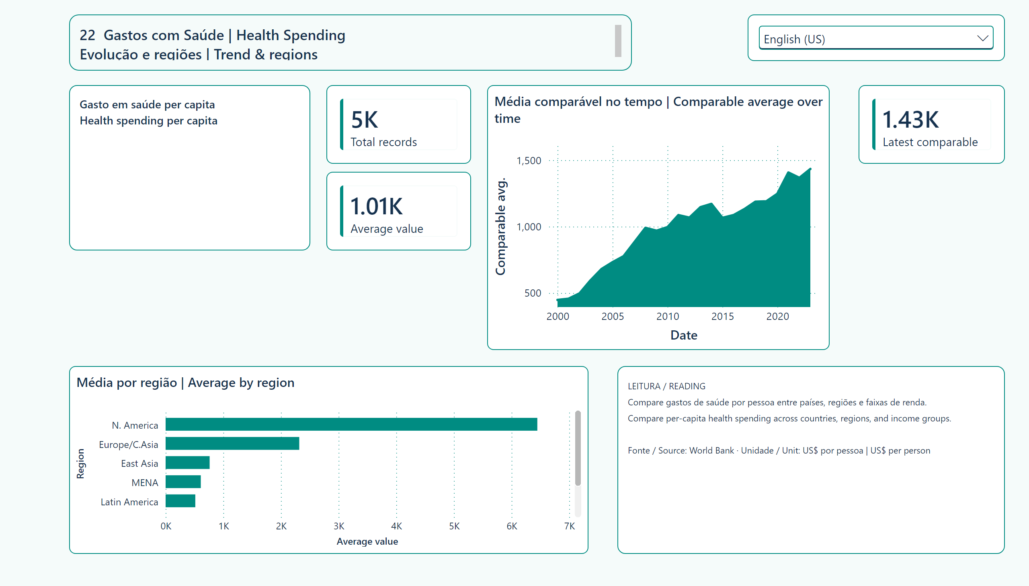The image size is (1029, 586).
Task: Click the 1.43K Latest comparable card
Action: click(x=931, y=124)
